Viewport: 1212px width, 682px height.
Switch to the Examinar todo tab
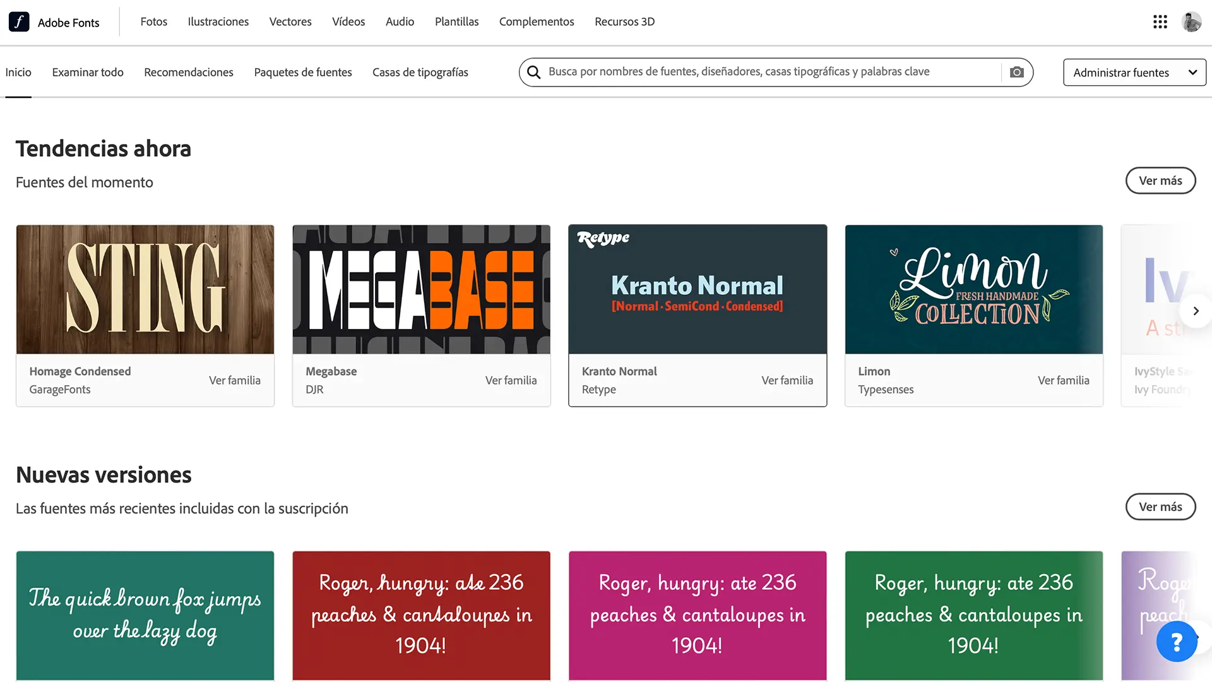coord(88,72)
